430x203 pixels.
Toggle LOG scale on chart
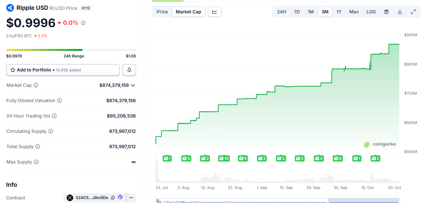371,12
